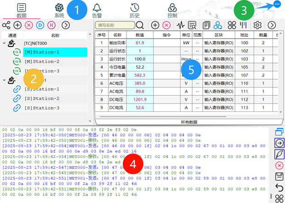Click the list-search query icon

tap(192, 25)
